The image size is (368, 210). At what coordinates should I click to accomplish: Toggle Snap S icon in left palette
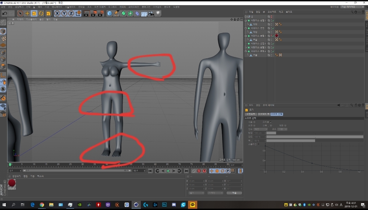point(3,89)
